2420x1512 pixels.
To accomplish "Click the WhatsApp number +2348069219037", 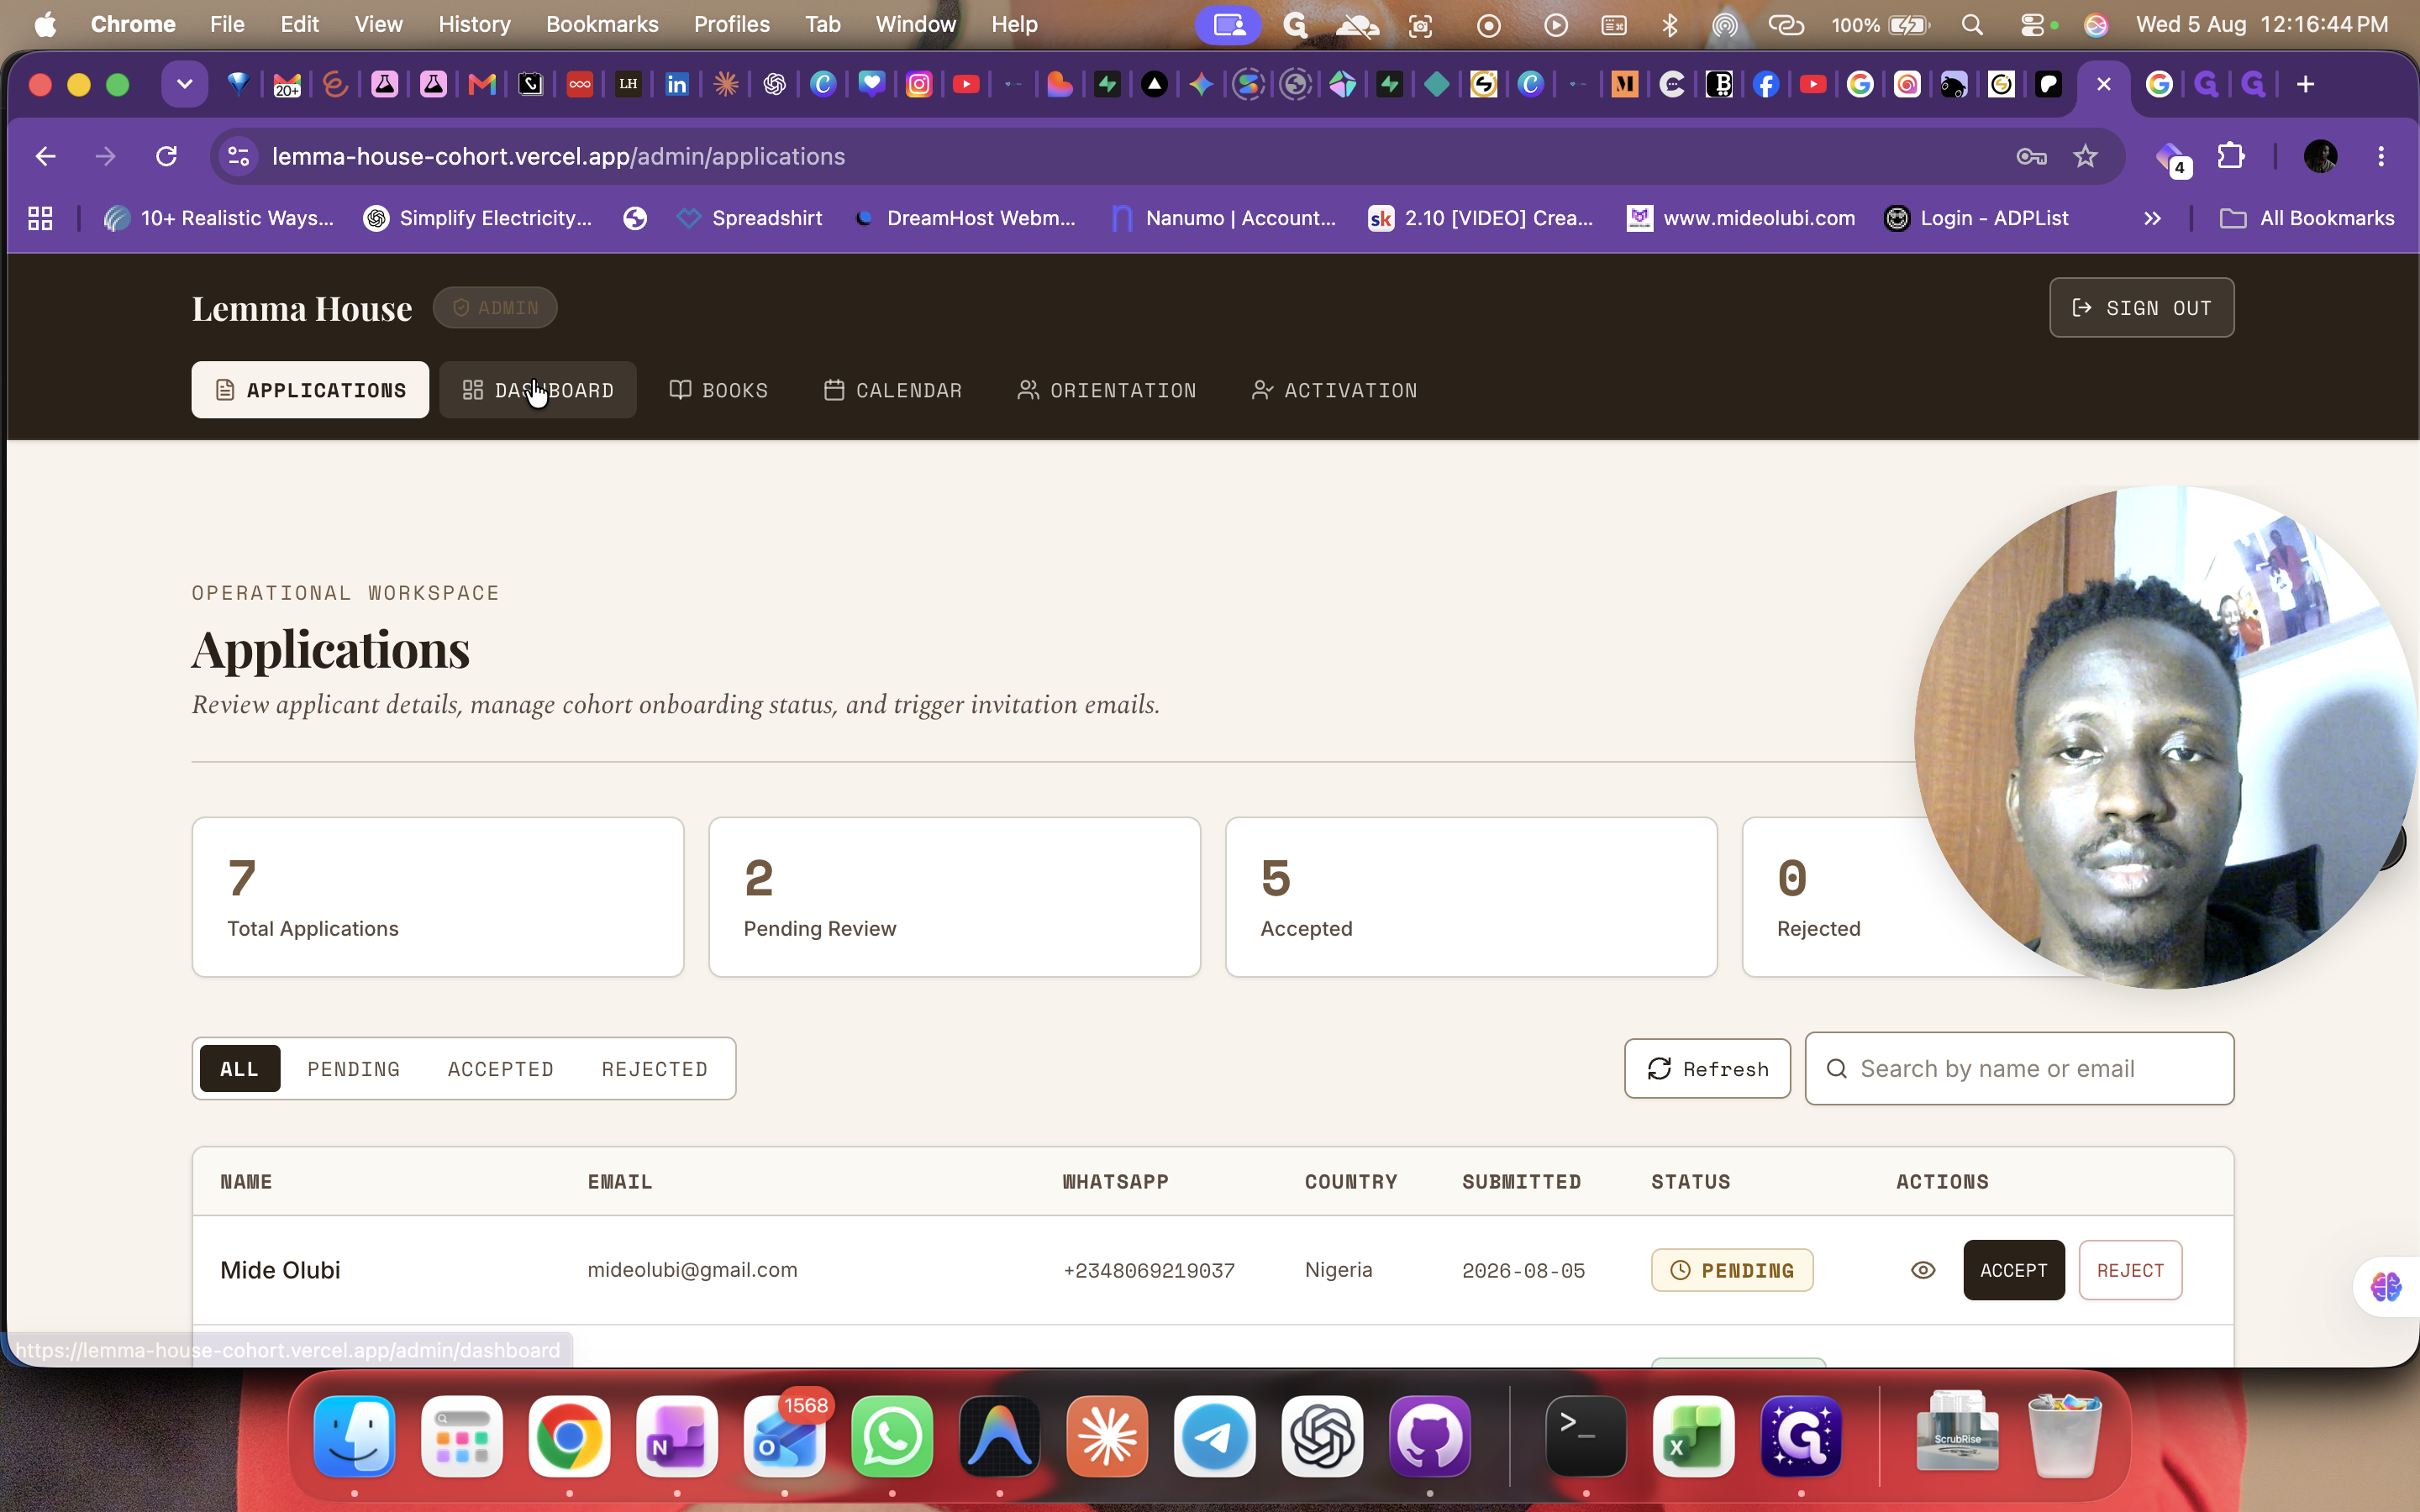I will pyautogui.click(x=1149, y=1270).
